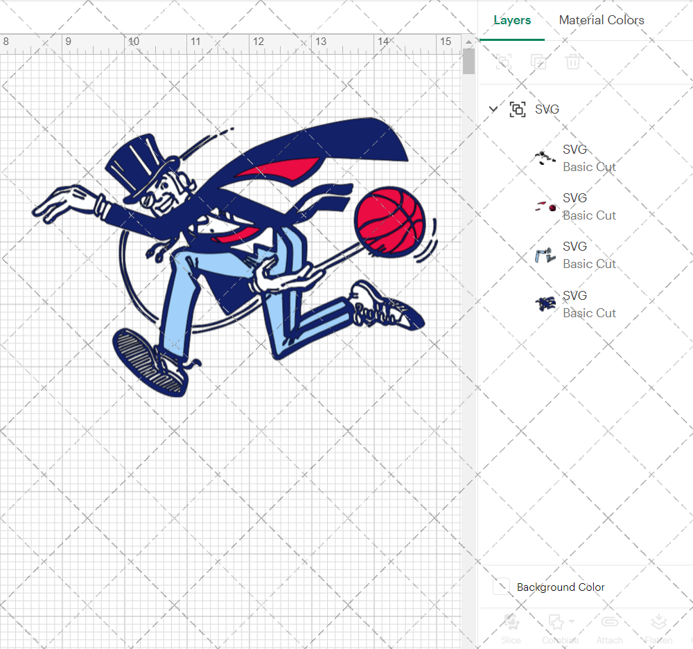Click the Duplicate icon in the Layers toolbar
This screenshot has width=693, height=649.
tap(538, 62)
